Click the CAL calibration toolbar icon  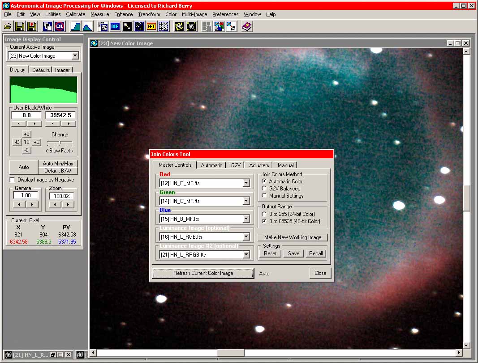pyautogui.click(x=59, y=26)
